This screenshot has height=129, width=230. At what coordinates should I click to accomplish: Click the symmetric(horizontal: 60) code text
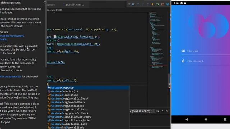[x=71, y=29]
